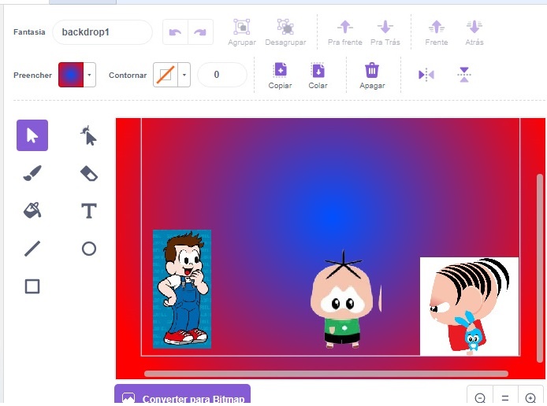Edit the Fantasia name field backdrop1
This screenshot has height=406, width=547.
[x=102, y=32]
